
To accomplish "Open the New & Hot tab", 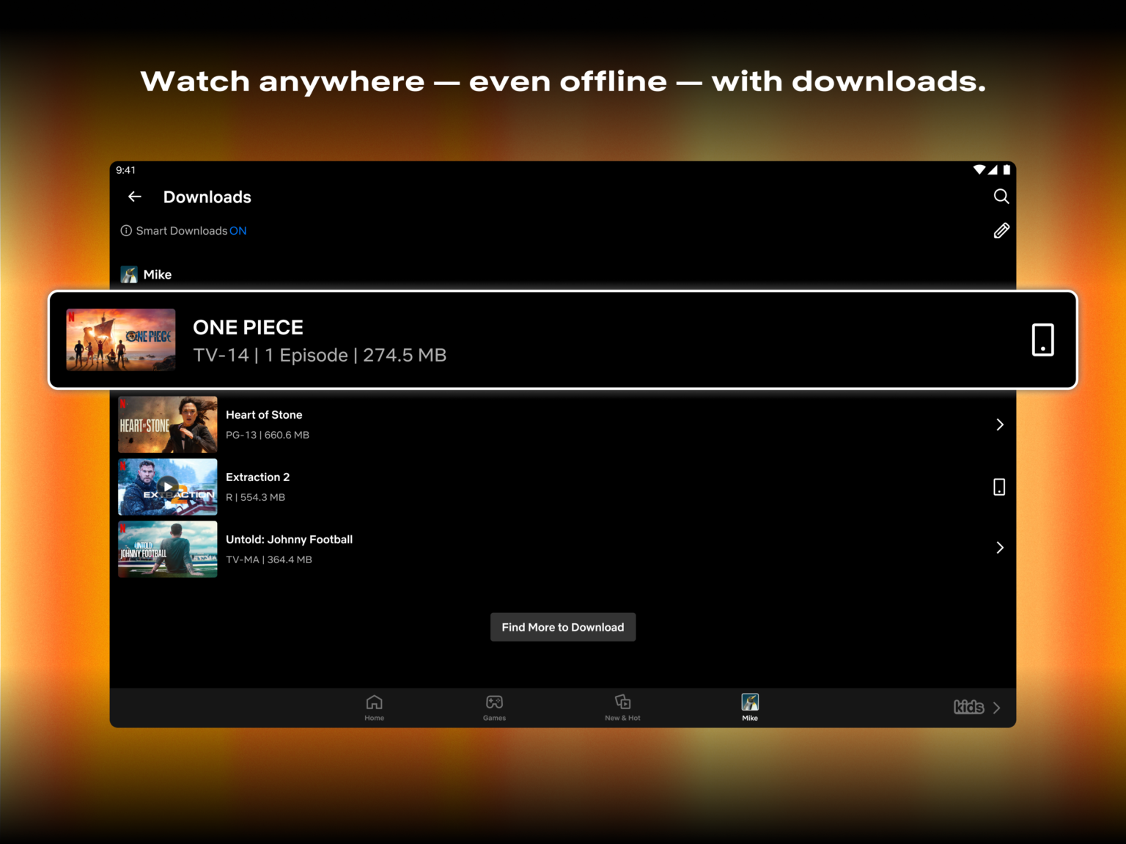I will (622, 706).
